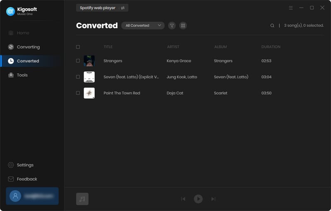Click the user account avatar icon
Image resolution: width=331 pixels, height=211 pixels.
15,196
